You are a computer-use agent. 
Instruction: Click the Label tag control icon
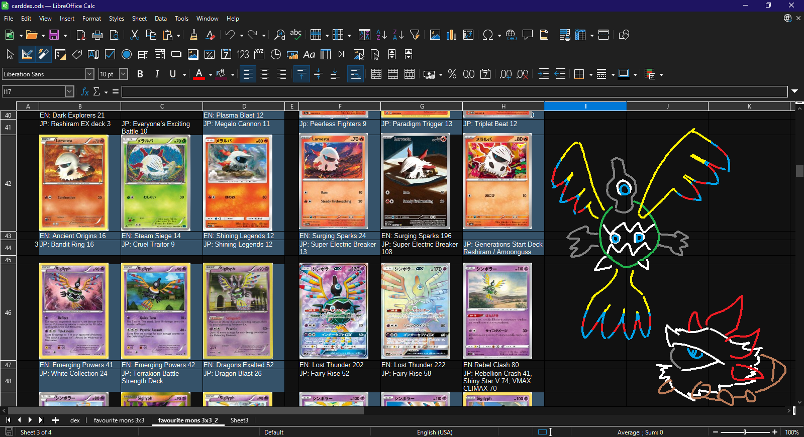click(x=77, y=54)
